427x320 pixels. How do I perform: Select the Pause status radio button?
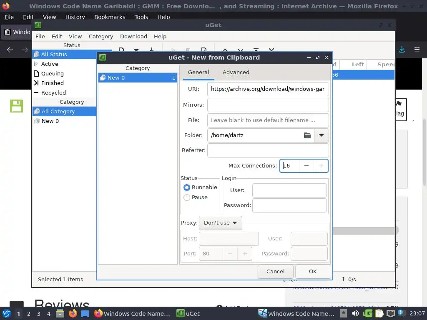[186, 197]
